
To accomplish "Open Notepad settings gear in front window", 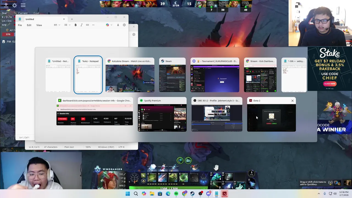I will [124, 25].
